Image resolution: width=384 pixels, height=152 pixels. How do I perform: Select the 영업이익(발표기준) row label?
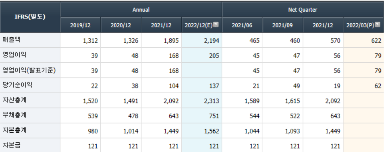(x=29, y=70)
